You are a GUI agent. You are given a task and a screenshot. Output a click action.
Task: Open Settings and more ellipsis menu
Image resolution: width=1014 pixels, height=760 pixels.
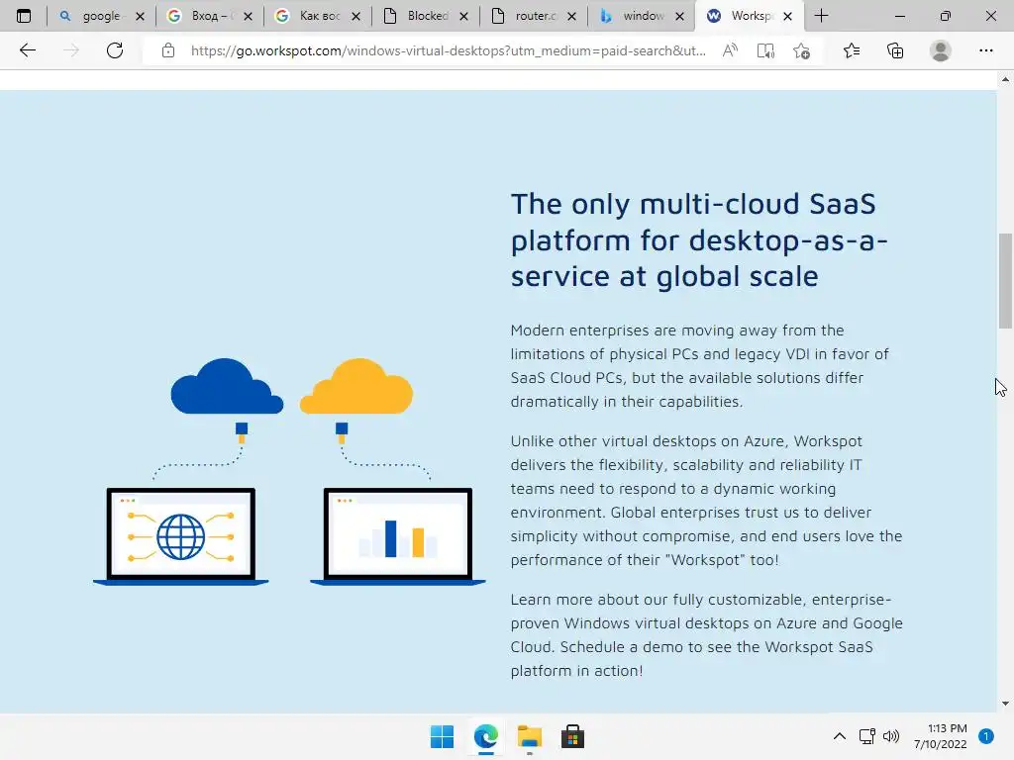985,50
